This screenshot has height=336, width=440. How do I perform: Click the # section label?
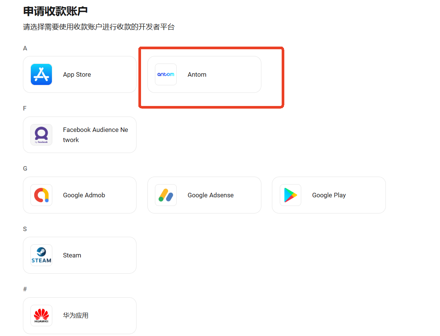click(25, 289)
